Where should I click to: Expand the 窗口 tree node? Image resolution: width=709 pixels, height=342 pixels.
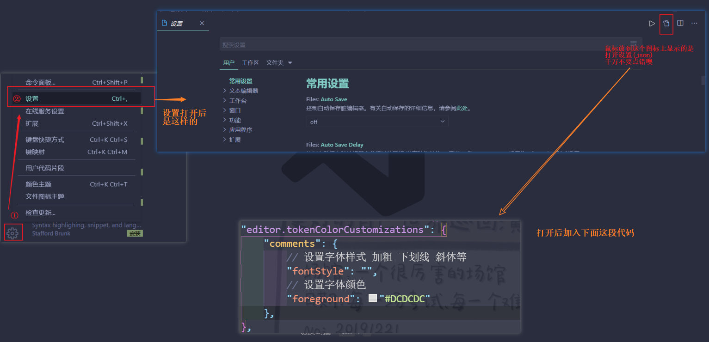point(232,110)
